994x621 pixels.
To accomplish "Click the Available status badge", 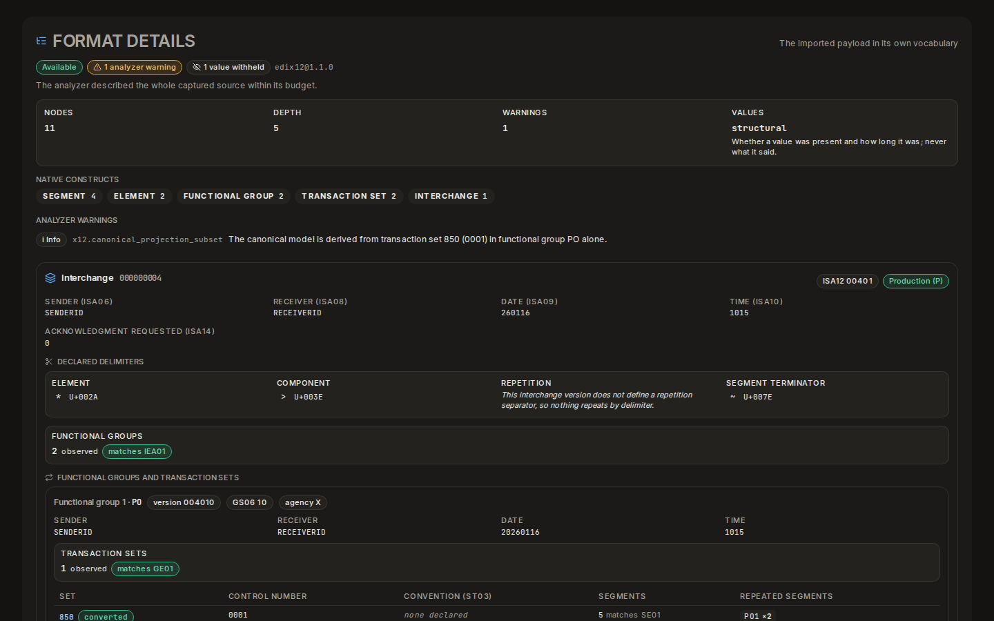I will (59, 68).
